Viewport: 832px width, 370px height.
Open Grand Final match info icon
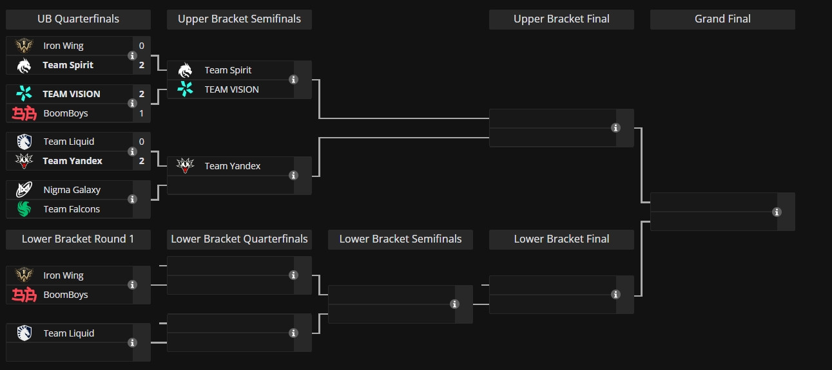pos(777,212)
